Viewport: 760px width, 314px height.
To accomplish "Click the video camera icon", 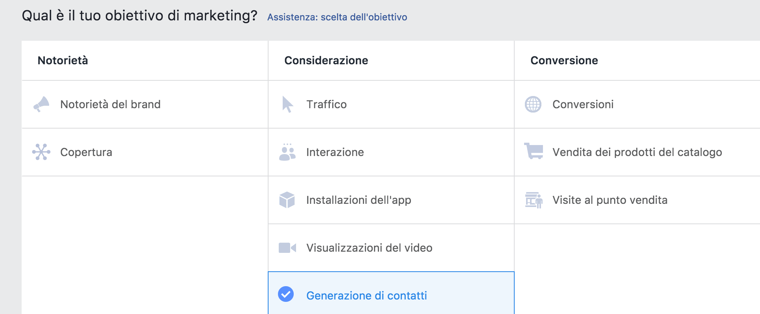I will click(287, 248).
